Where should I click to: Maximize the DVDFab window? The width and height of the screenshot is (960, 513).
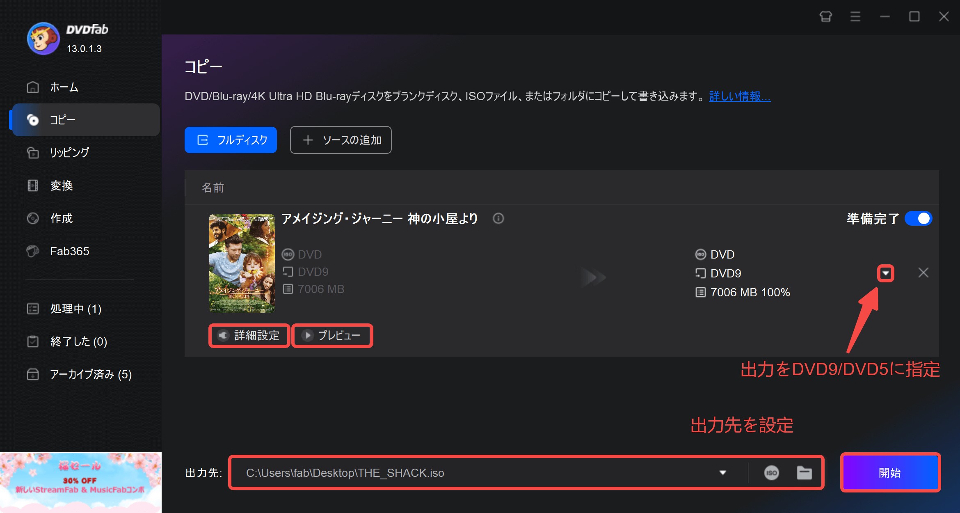(x=914, y=17)
